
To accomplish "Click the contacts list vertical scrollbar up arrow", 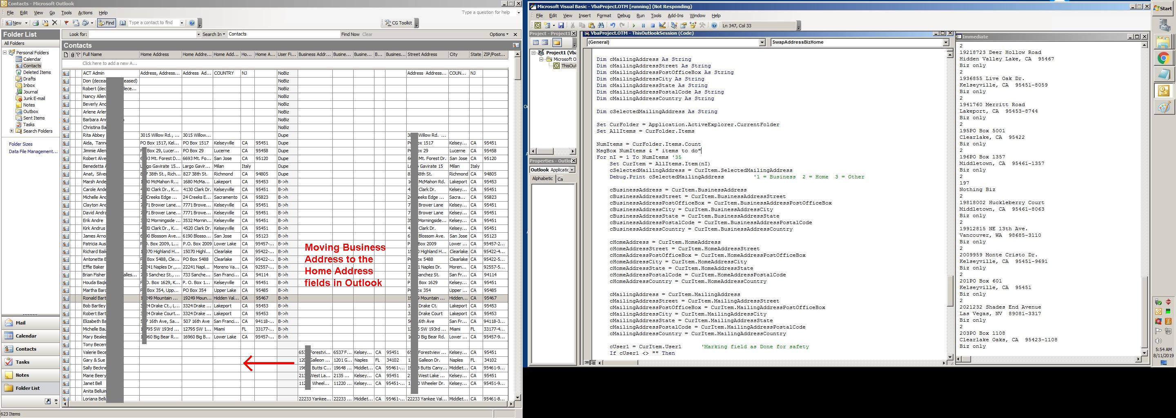I will pyautogui.click(x=517, y=54).
